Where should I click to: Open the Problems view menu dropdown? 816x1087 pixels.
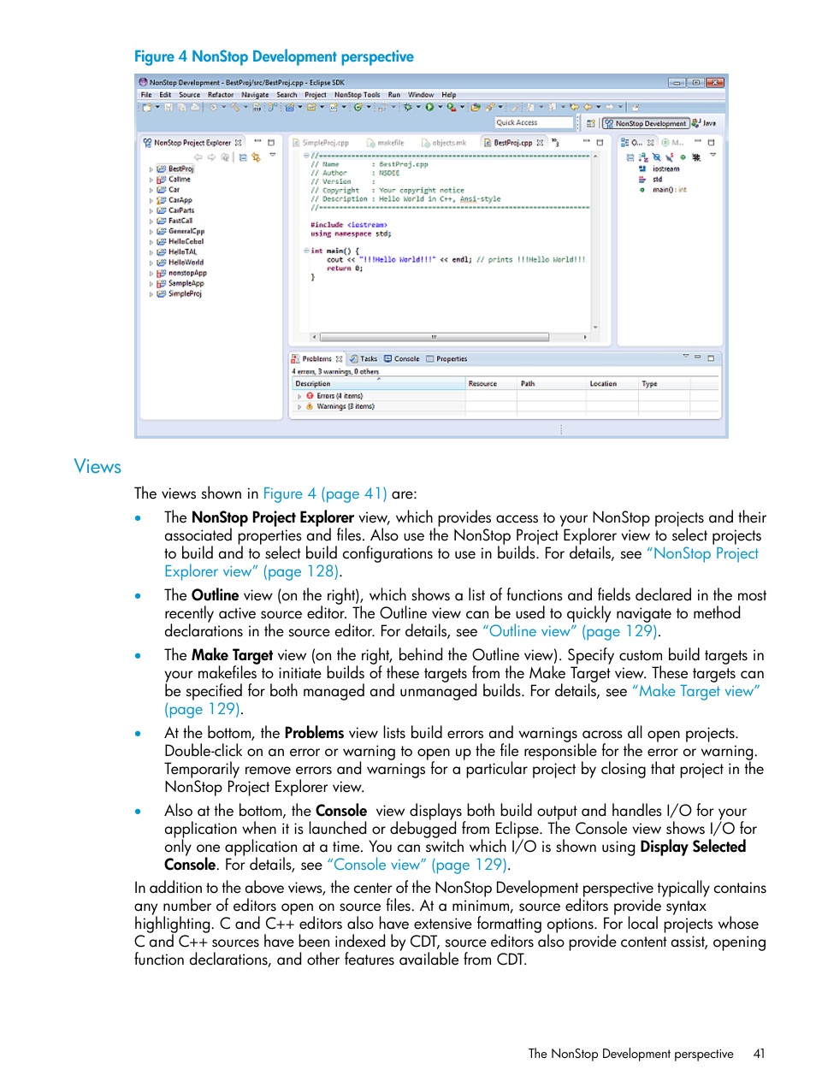[x=685, y=357]
